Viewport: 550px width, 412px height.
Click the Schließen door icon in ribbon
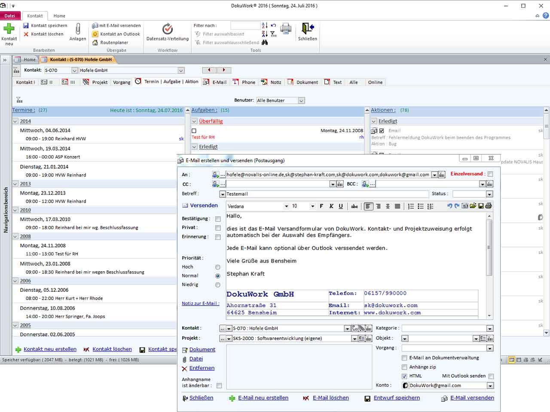[308, 32]
